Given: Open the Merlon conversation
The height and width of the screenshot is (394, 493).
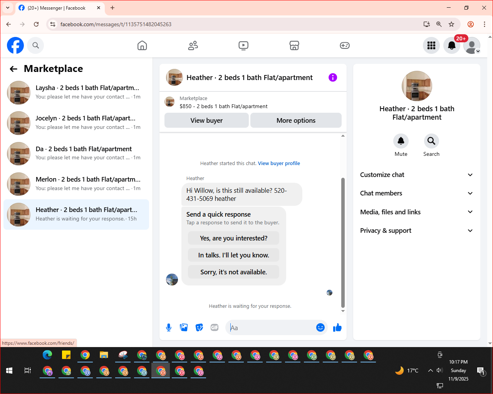Looking at the screenshot, I should tap(76, 184).
